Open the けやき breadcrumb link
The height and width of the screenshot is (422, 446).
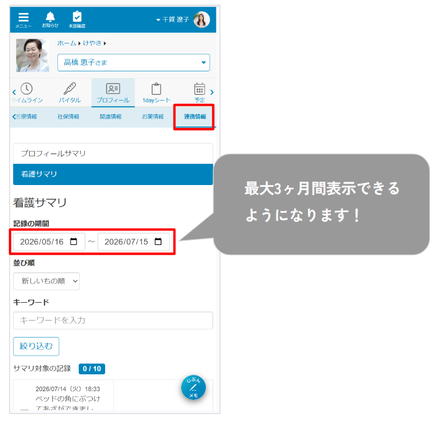92,43
